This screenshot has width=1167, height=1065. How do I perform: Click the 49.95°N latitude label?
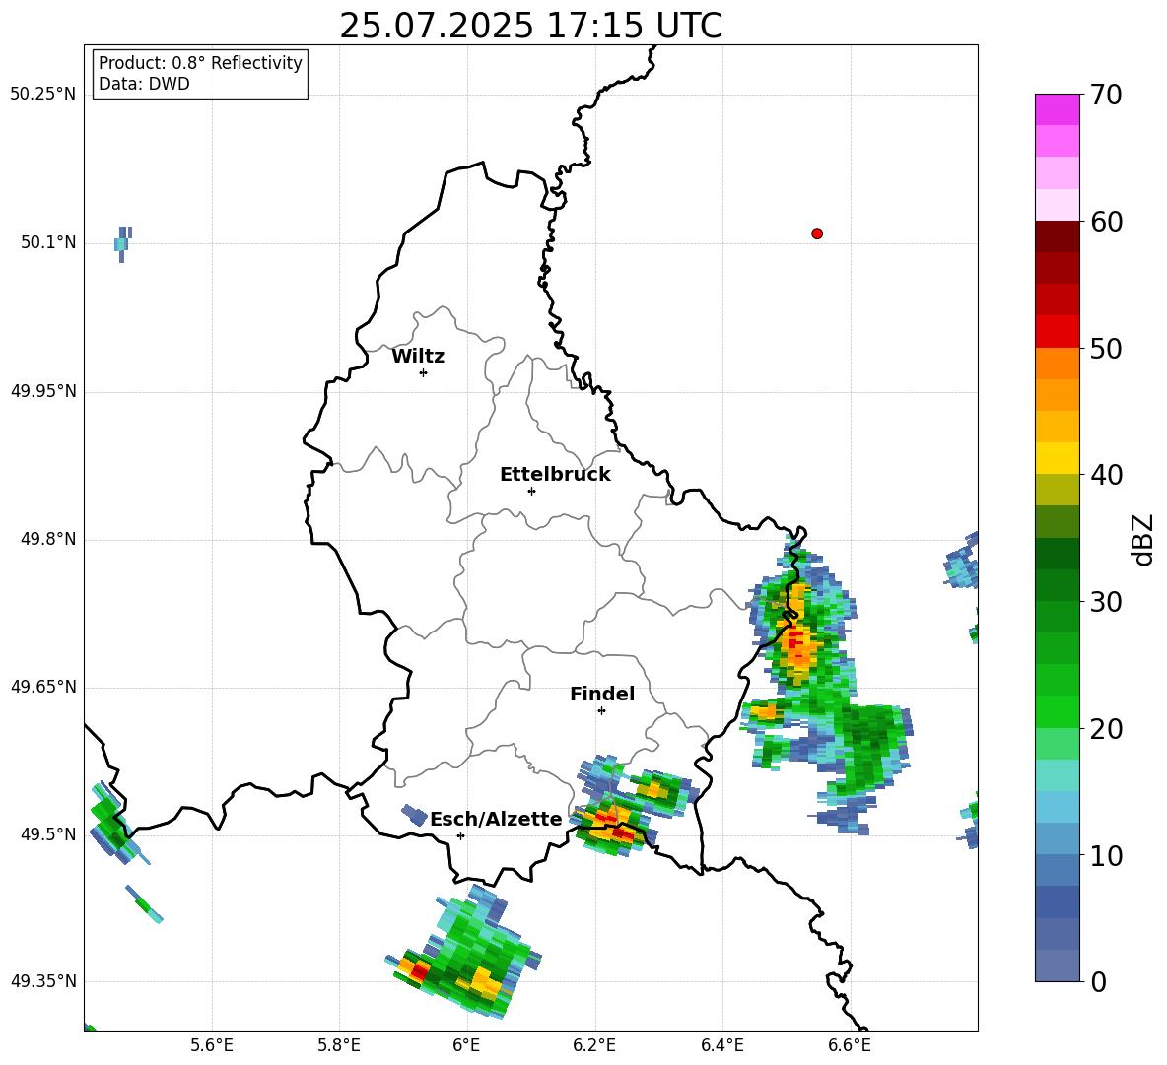click(43, 390)
